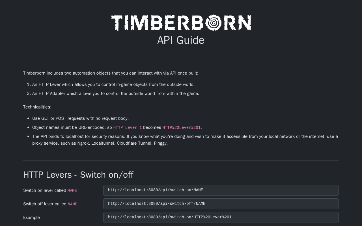Image resolution: width=362 pixels, height=226 pixels.
Task: Click the "HTTP Levers - Switch on/off" heading
Action: point(78,175)
